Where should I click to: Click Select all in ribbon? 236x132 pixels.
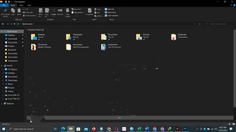(109, 9)
